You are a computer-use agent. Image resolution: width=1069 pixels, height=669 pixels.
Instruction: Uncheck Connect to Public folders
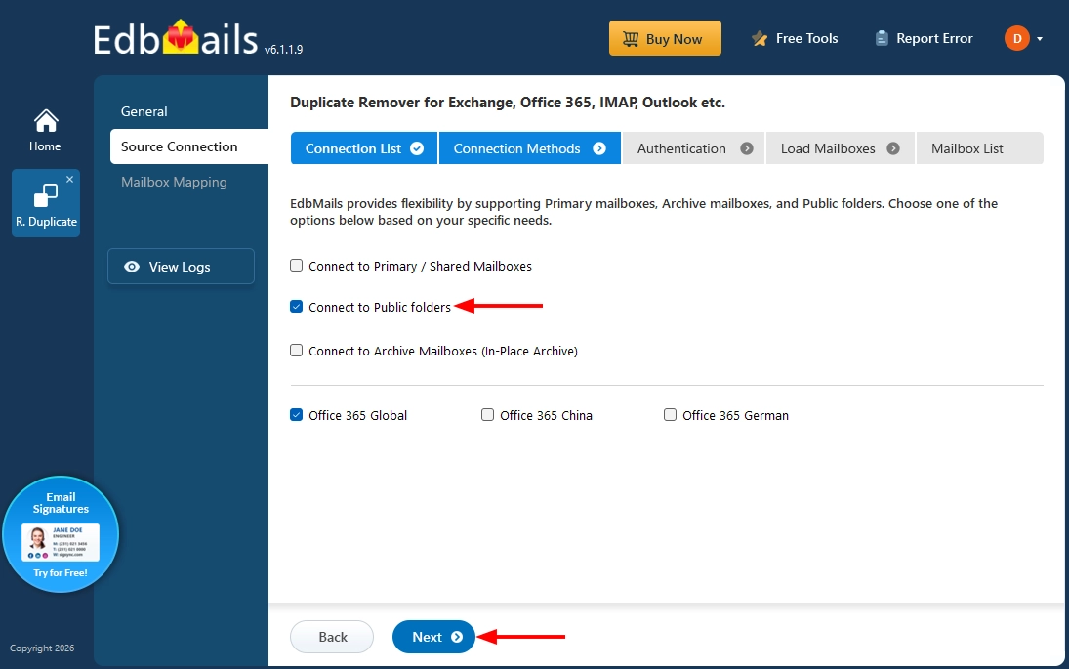296,307
